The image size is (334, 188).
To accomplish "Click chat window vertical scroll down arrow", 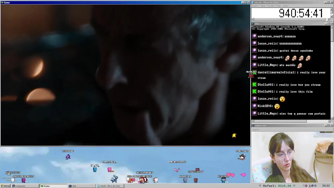I will click(332, 118).
